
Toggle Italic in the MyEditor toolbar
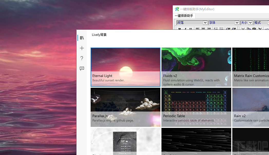[x=185, y=29]
